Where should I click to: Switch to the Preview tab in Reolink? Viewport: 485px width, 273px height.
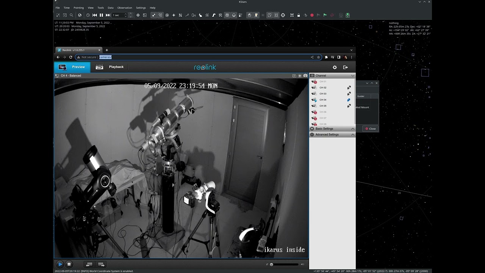(x=72, y=67)
